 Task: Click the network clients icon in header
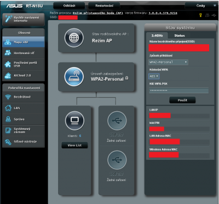[208, 15]
